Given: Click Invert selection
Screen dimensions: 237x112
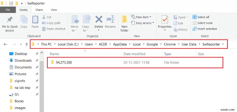Looking at the screenshot, I should (x=205, y=29).
